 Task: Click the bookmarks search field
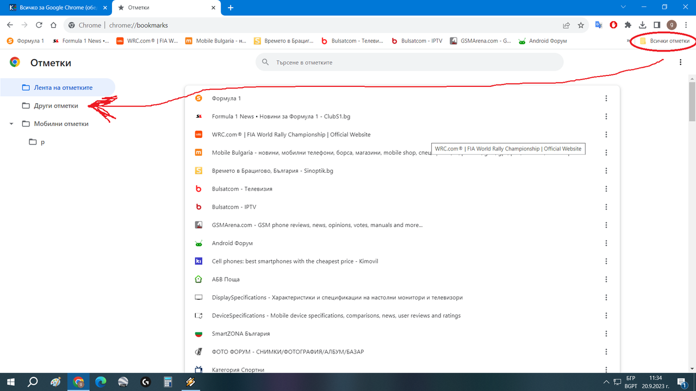click(x=409, y=62)
